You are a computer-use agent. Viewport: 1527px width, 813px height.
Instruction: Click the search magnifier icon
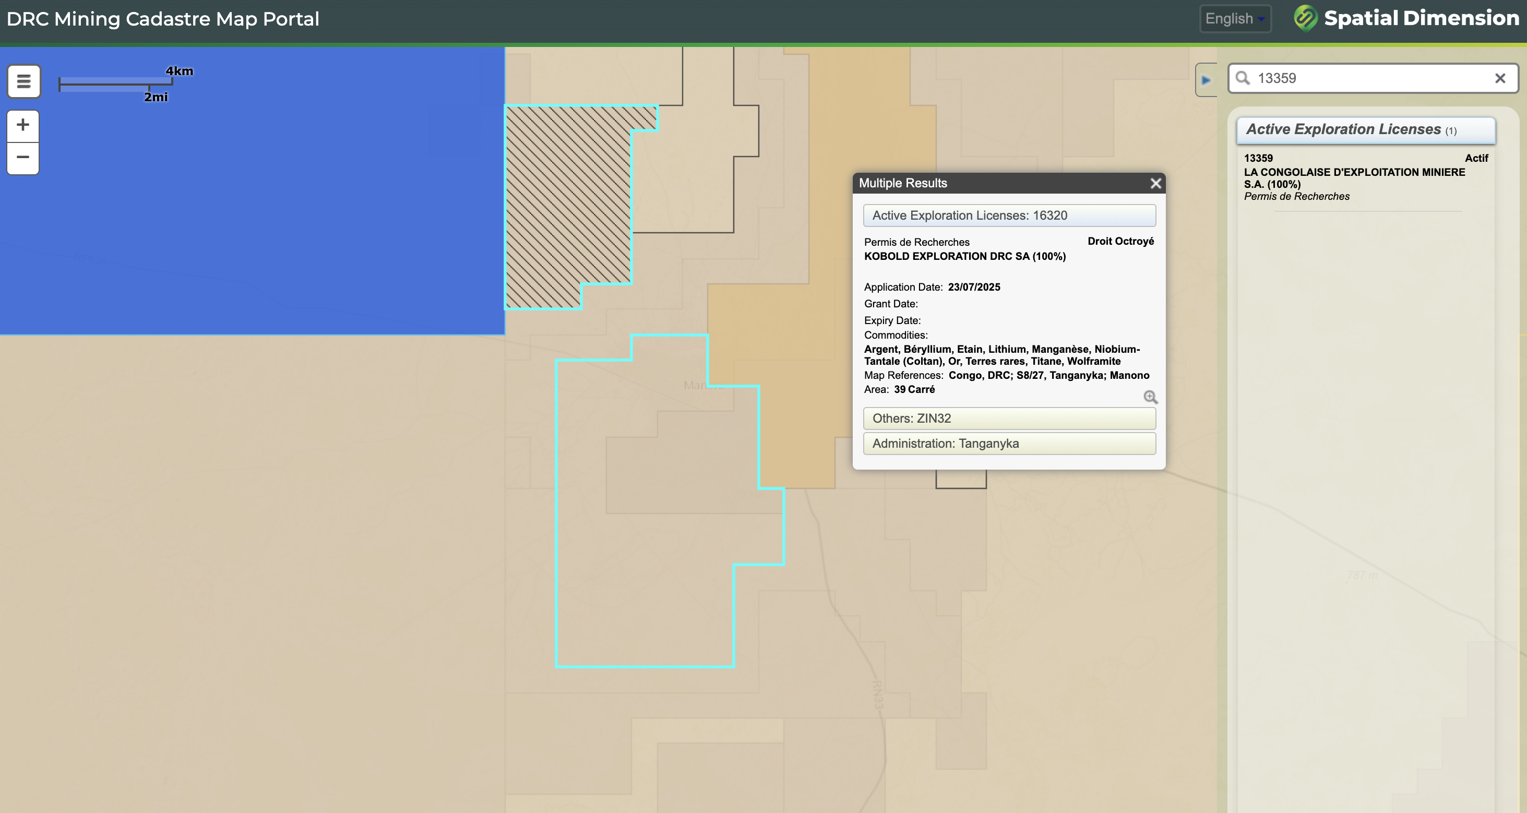1243,78
